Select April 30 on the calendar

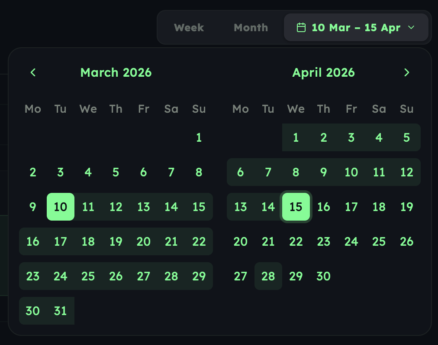[323, 276]
